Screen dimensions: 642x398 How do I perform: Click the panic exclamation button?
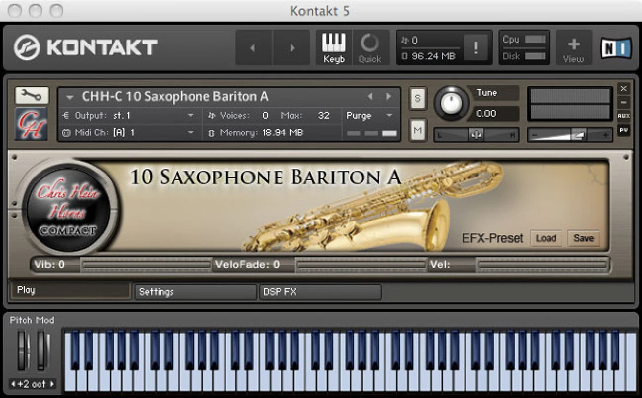(475, 48)
